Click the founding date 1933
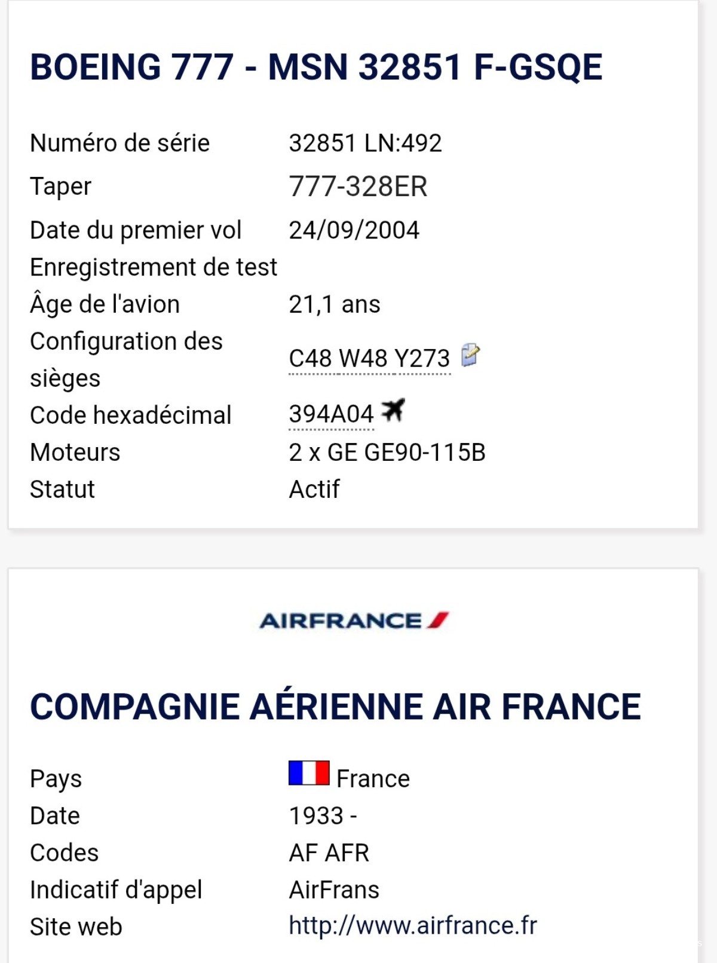 [x=317, y=816]
